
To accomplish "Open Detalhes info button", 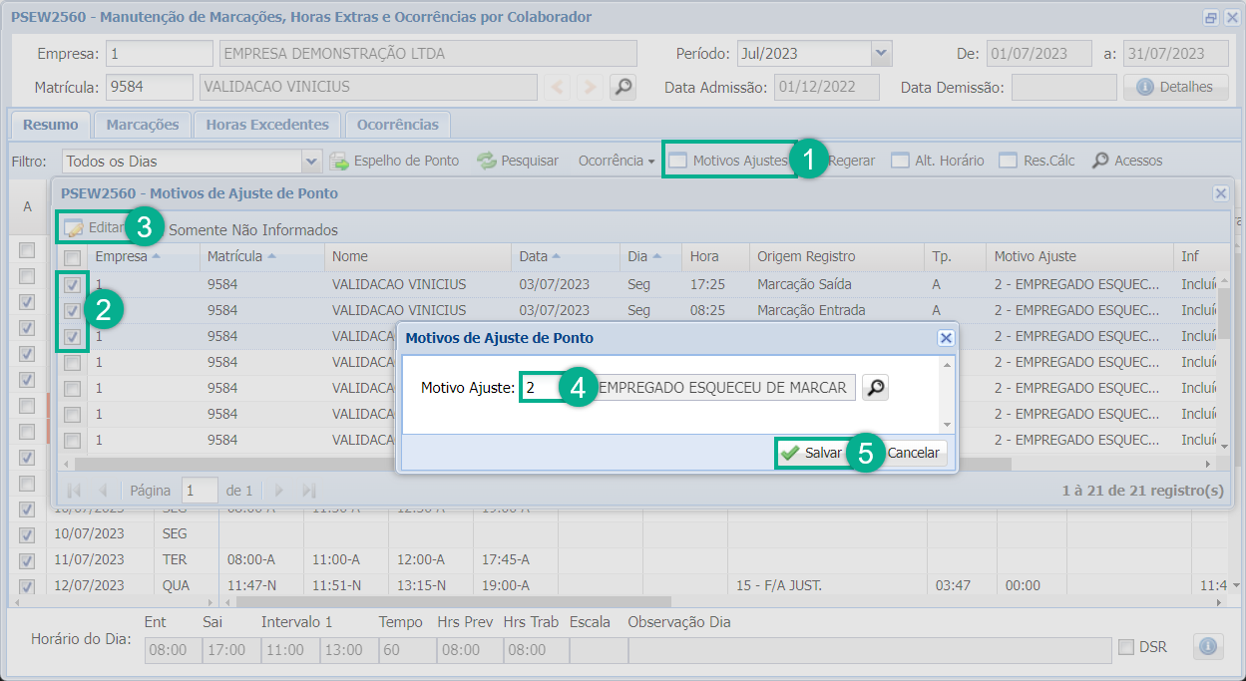I will [1175, 87].
